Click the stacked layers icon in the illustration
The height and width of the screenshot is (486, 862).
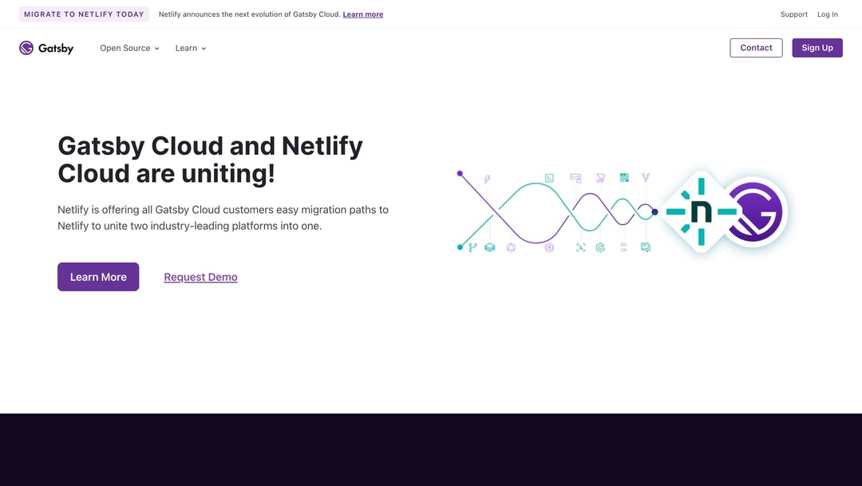490,248
